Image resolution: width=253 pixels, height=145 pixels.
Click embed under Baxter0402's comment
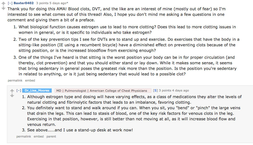[x=30, y=80]
